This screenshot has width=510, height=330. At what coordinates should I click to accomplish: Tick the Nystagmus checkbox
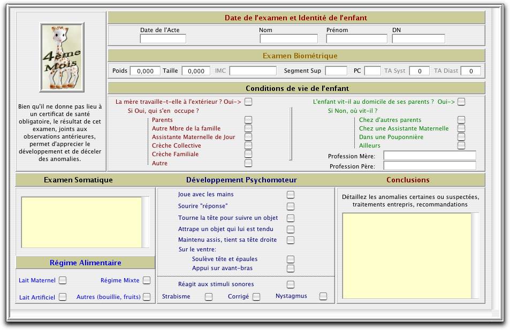coord(323,296)
